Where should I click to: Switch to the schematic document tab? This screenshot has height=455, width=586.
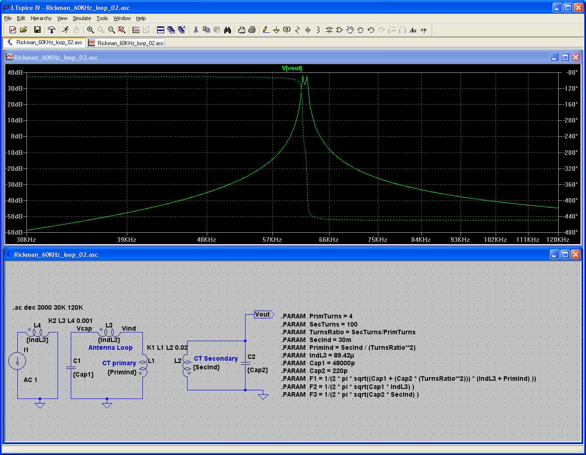coord(45,43)
